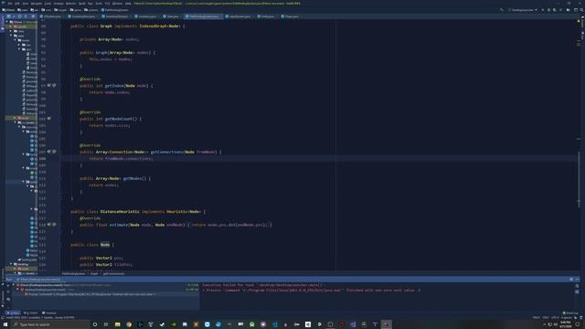Click the highlighted Node class name declaration
Screen dimensions: 585x329
(x=105, y=245)
